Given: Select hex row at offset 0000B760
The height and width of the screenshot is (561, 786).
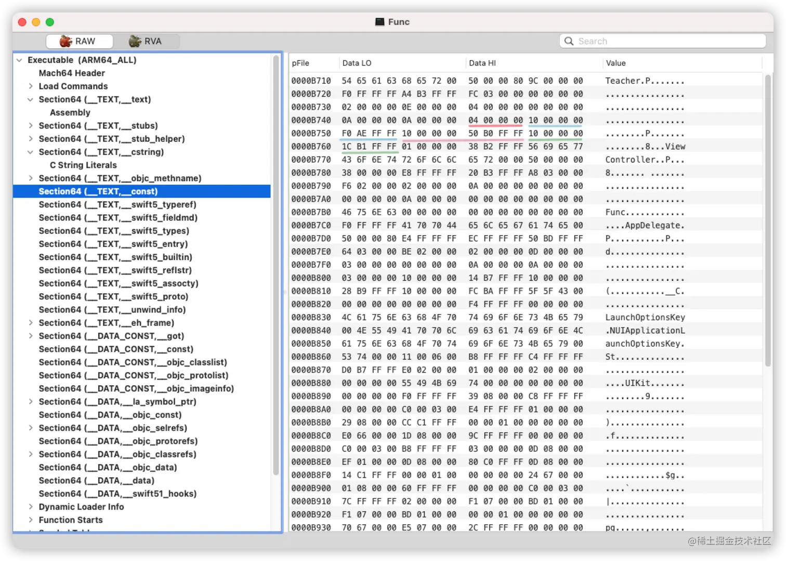Looking at the screenshot, I should click(x=526, y=147).
